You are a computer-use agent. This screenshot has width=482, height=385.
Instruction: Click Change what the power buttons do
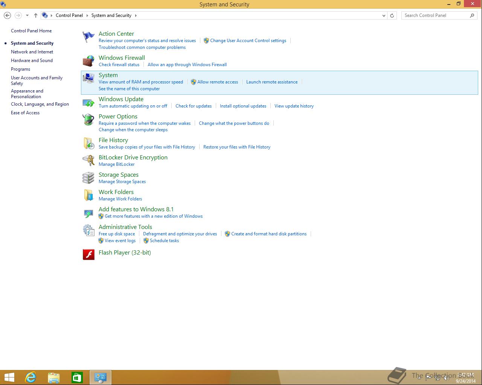[234, 123]
